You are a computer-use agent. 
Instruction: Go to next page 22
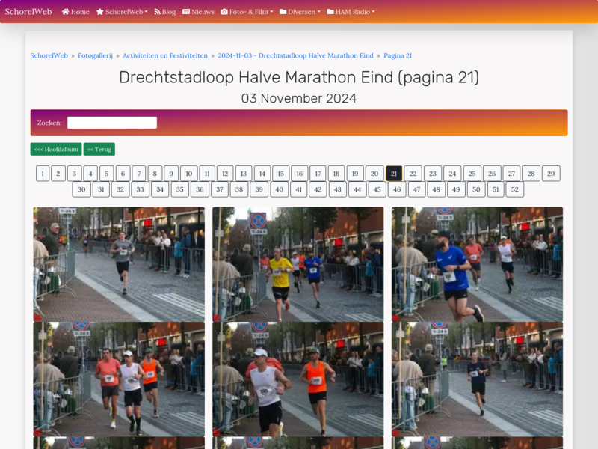[413, 174]
